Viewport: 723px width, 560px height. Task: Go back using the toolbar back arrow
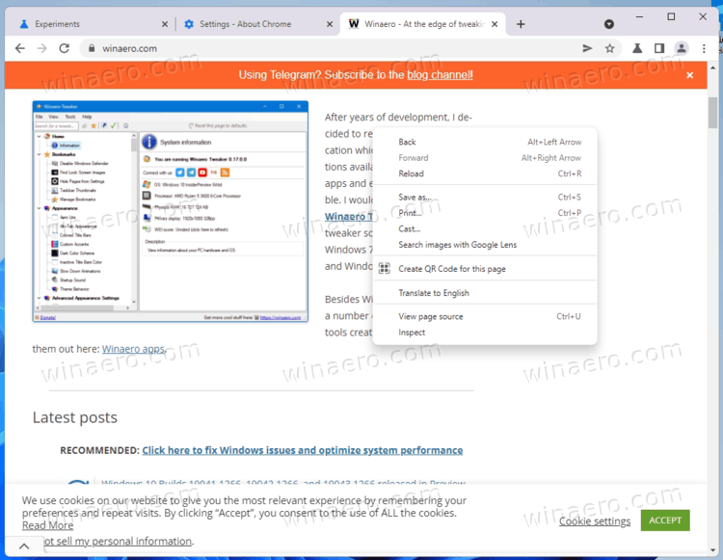[20, 48]
